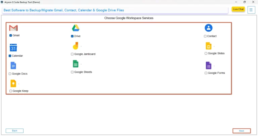Click the Contact person icon

[209, 28]
